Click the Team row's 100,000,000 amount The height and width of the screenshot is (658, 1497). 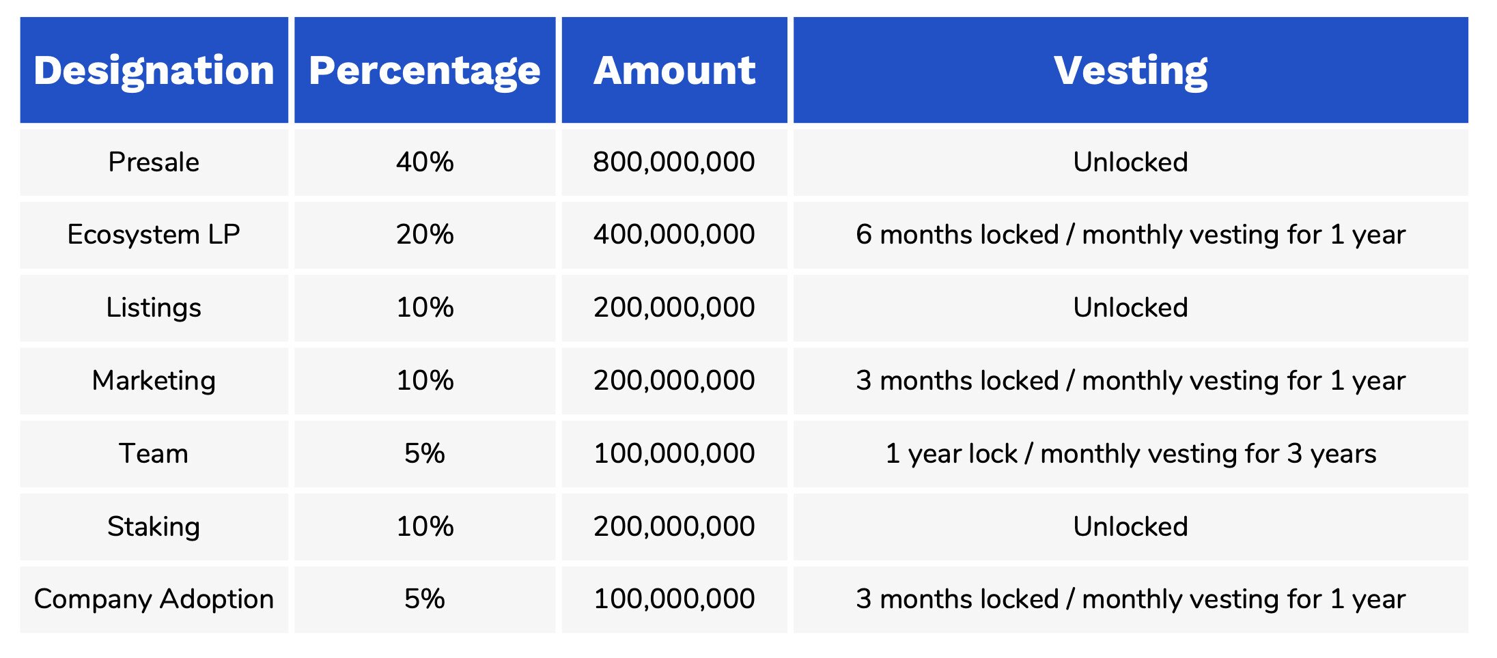click(674, 454)
